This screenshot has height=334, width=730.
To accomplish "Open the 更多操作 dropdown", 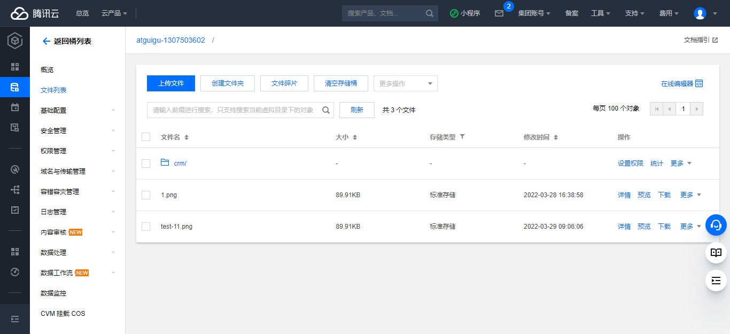I will [x=405, y=83].
